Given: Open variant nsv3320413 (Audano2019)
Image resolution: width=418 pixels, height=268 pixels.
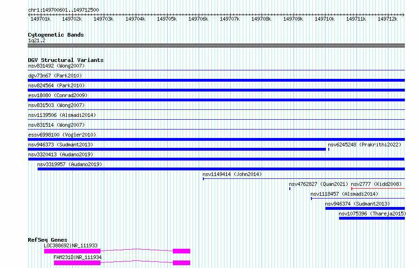Looking at the screenshot, I should point(61,154).
